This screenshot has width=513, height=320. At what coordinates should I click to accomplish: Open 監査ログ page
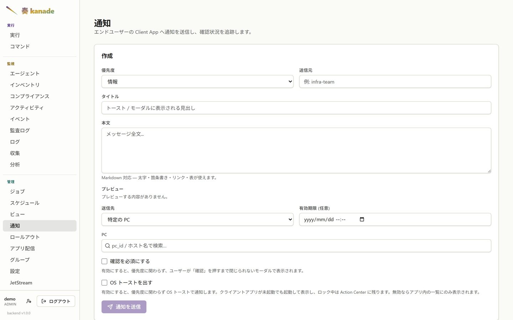[40, 130]
